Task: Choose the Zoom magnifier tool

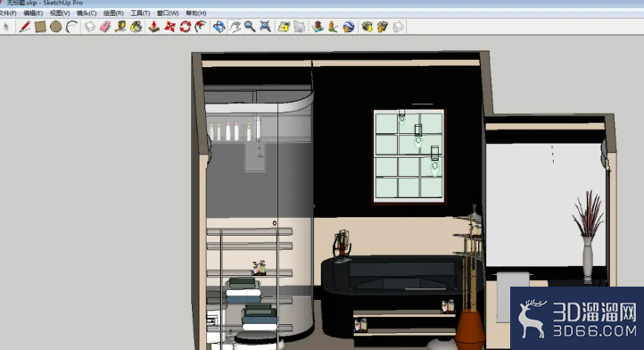Action: [x=250, y=27]
